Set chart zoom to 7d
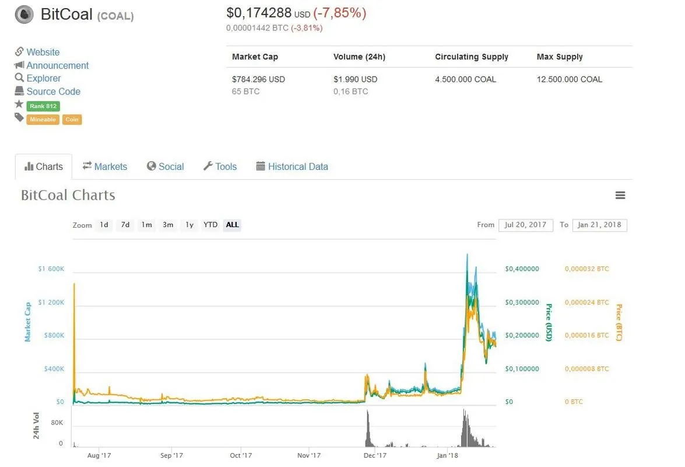This screenshot has height=467, width=685. [125, 225]
